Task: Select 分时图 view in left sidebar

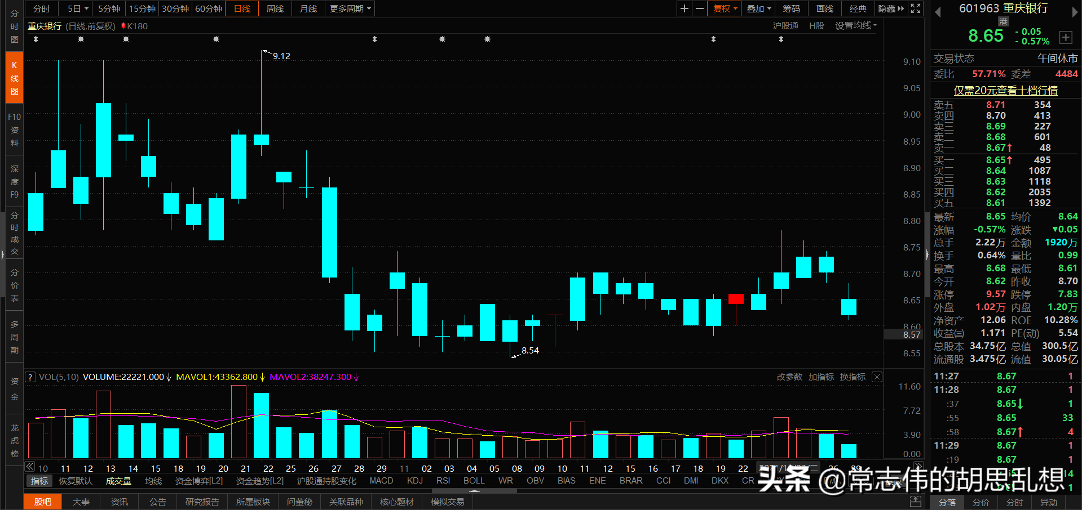Action: coord(14,25)
